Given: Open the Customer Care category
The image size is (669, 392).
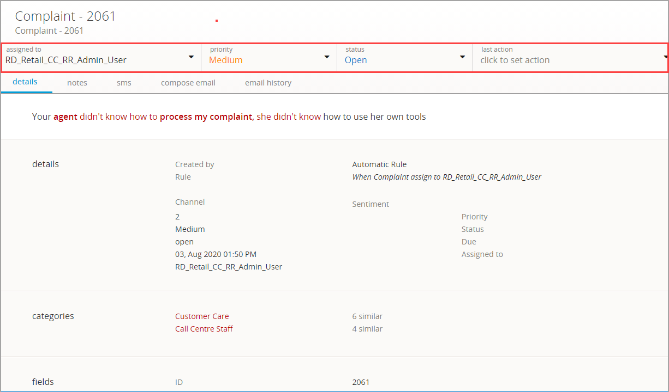Looking at the screenshot, I should (x=202, y=316).
